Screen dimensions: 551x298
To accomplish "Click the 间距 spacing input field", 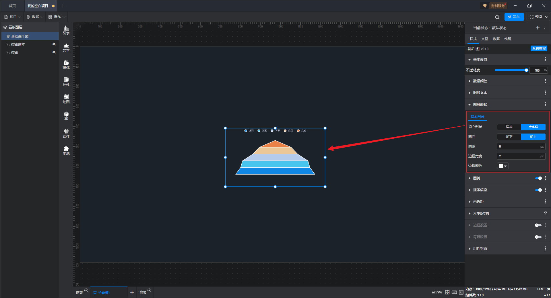I will click(x=521, y=146).
